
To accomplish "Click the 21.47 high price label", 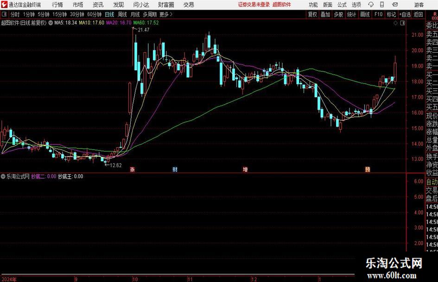I will coord(144,30).
